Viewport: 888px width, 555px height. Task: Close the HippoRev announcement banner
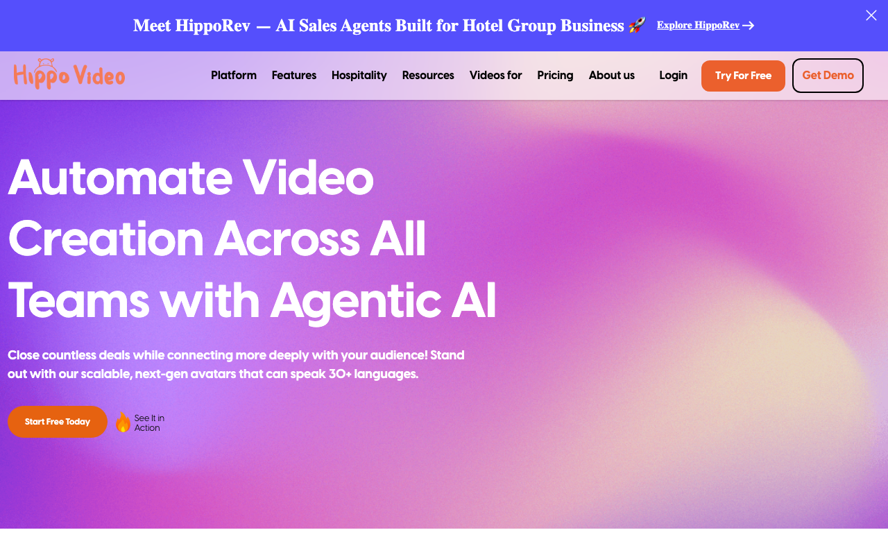tap(871, 15)
